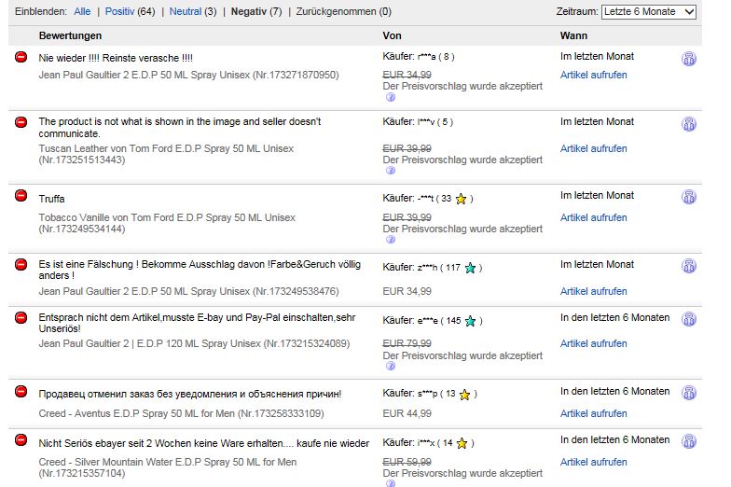Screen dimensions: 731x487
Task: Click yellow star next to buyer -***t (33)
Action: click(461, 199)
